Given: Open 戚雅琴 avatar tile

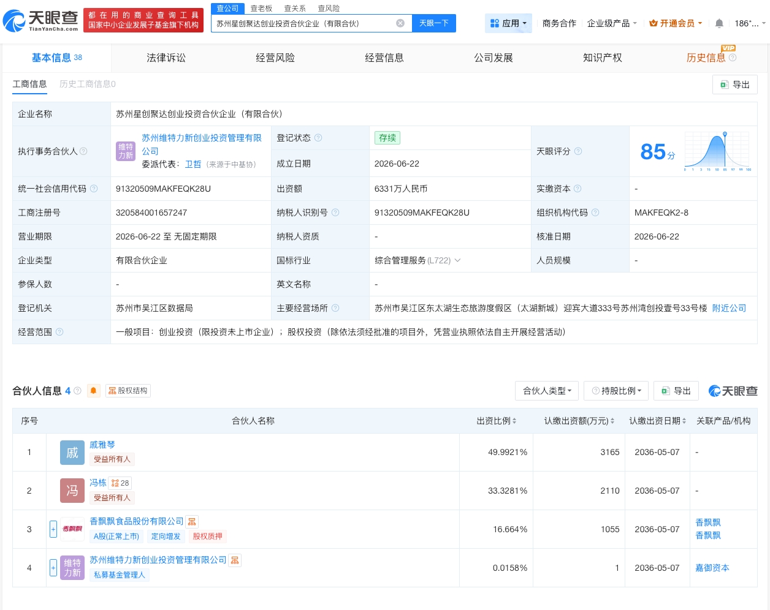Looking at the screenshot, I should 72,453.
